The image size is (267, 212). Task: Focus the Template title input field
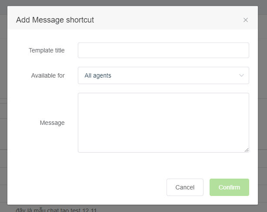163,50
